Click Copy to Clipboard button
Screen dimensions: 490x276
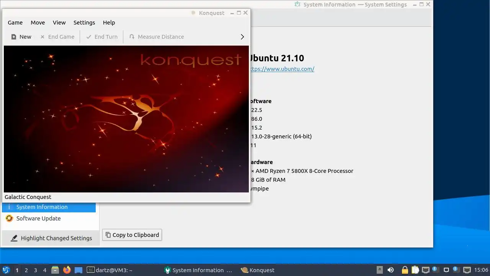132,235
